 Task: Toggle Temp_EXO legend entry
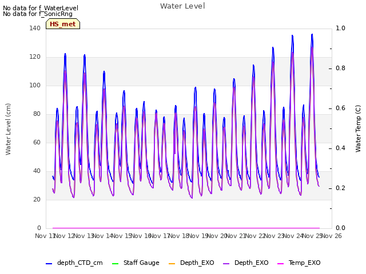[299, 263]
